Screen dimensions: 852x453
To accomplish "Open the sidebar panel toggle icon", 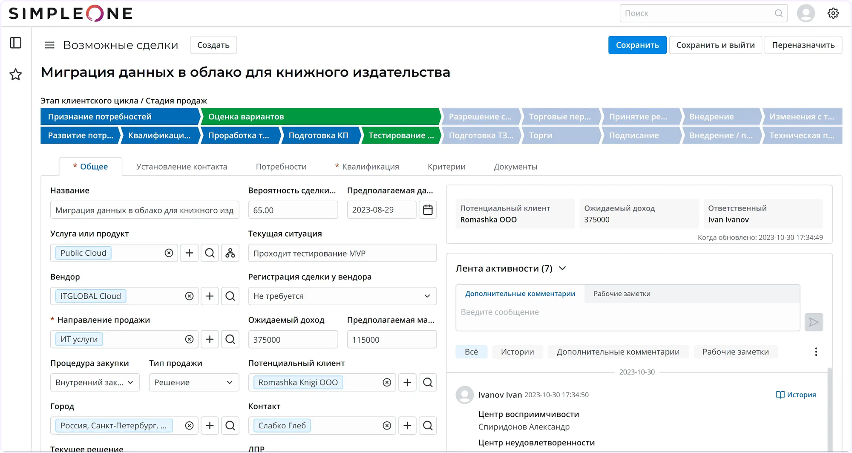I will pyautogui.click(x=16, y=43).
